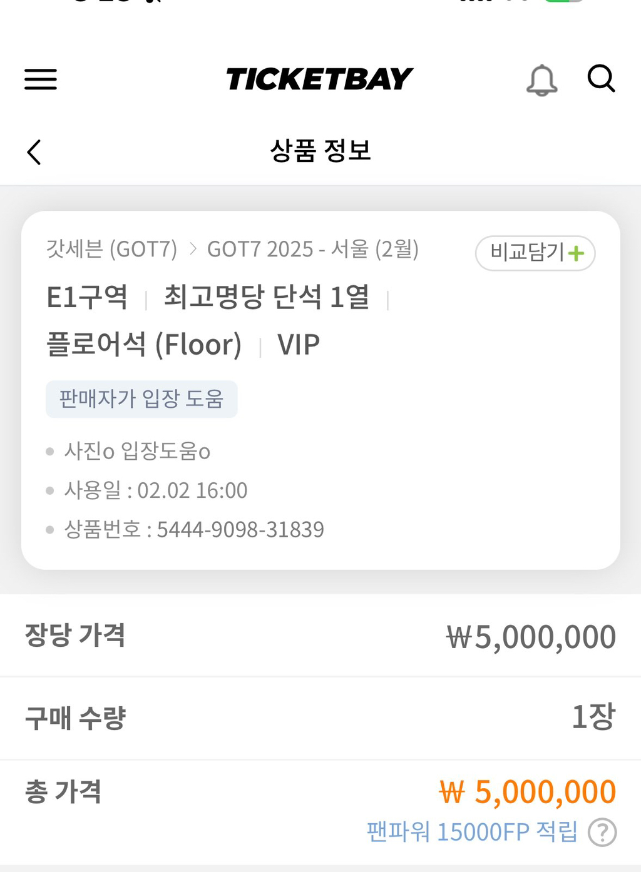Tap the per-ticket price ₩5,000,000

(531, 637)
